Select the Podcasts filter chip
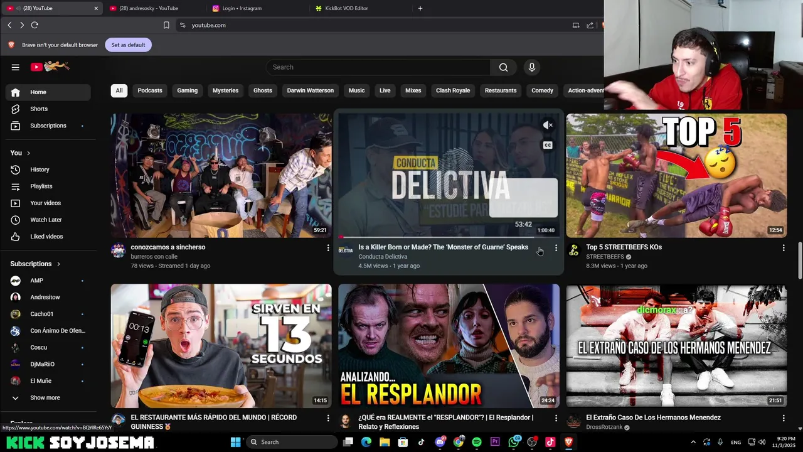803x452 pixels. point(150,90)
